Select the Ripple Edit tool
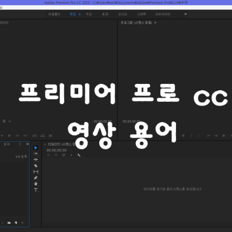The height and width of the screenshot is (232, 232). [x=36, y=160]
